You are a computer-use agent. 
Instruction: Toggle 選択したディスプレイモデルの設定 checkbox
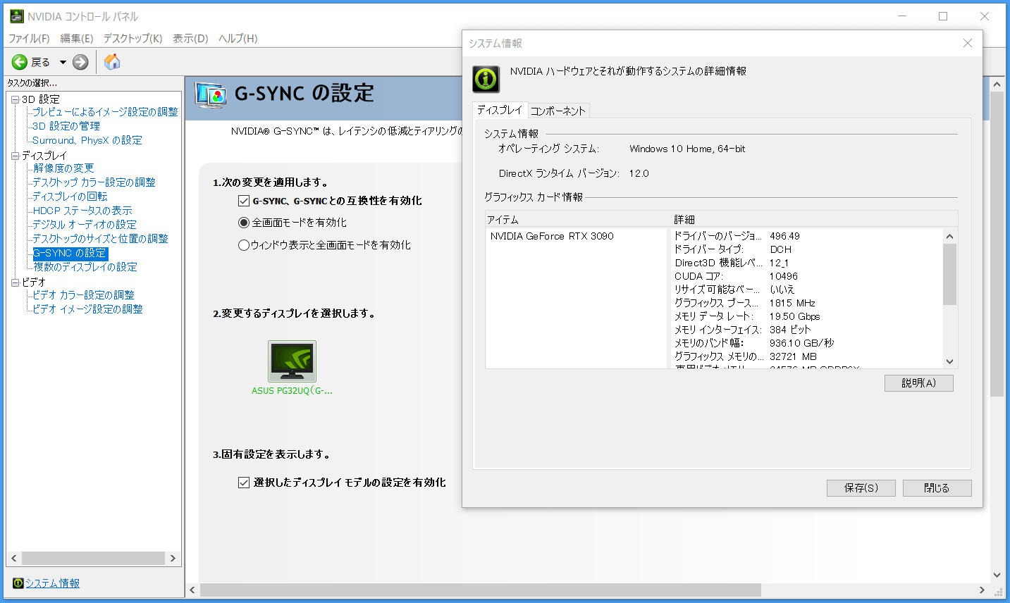[x=244, y=483]
